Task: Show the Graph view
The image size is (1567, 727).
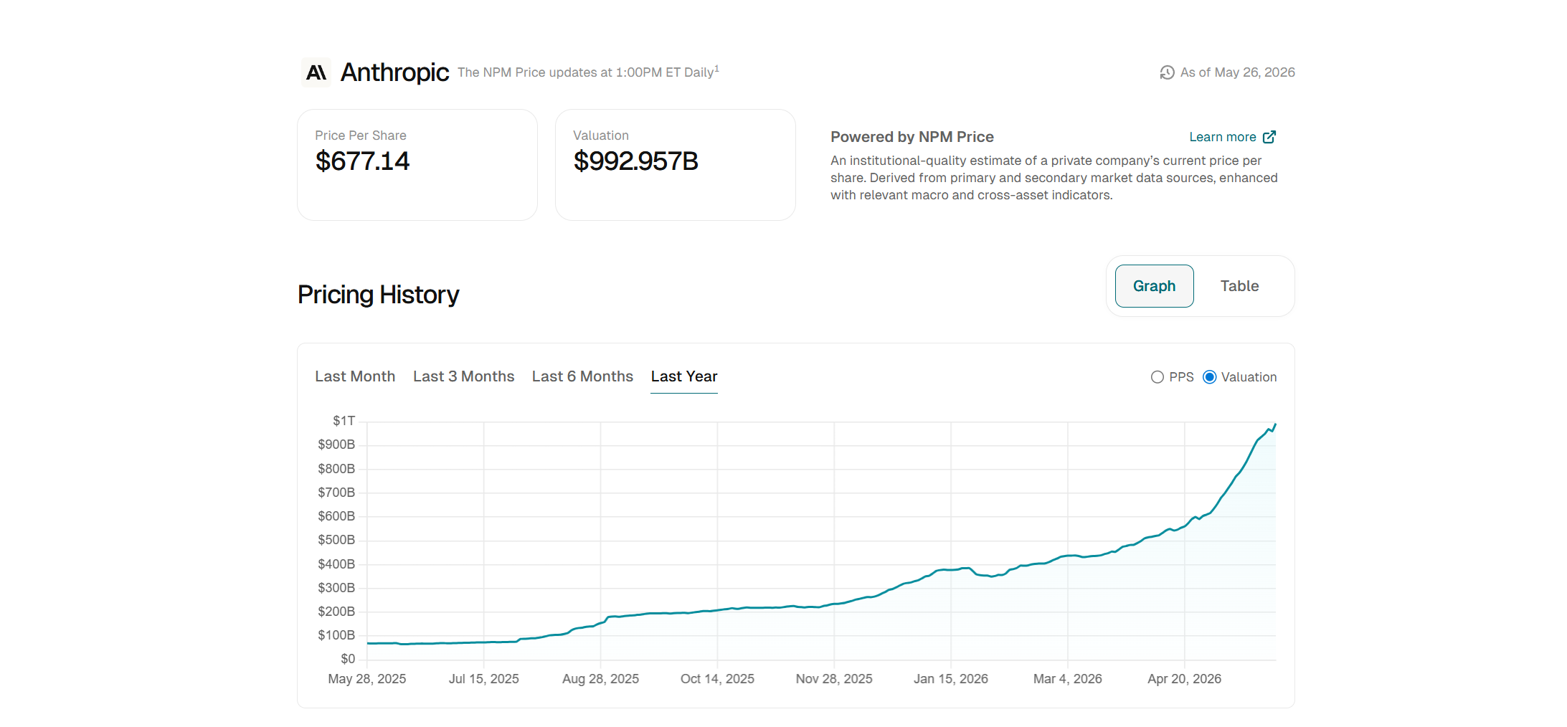Action: point(1155,286)
